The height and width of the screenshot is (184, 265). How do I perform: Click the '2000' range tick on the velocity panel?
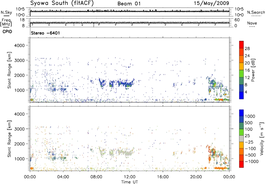click(x=20, y=144)
